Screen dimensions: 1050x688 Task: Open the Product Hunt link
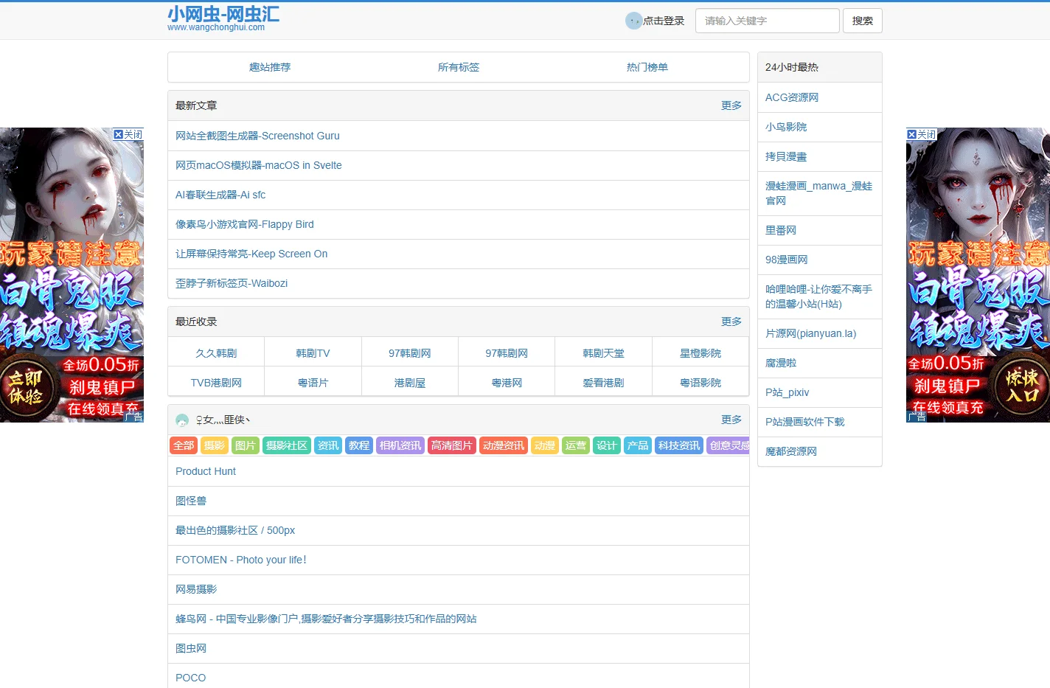(x=206, y=471)
